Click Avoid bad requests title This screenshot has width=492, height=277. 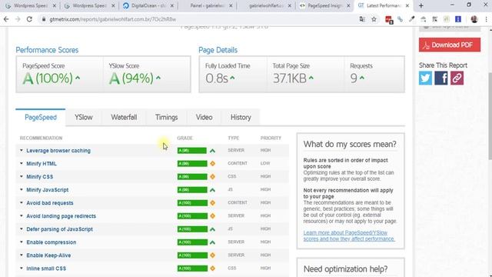point(50,203)
